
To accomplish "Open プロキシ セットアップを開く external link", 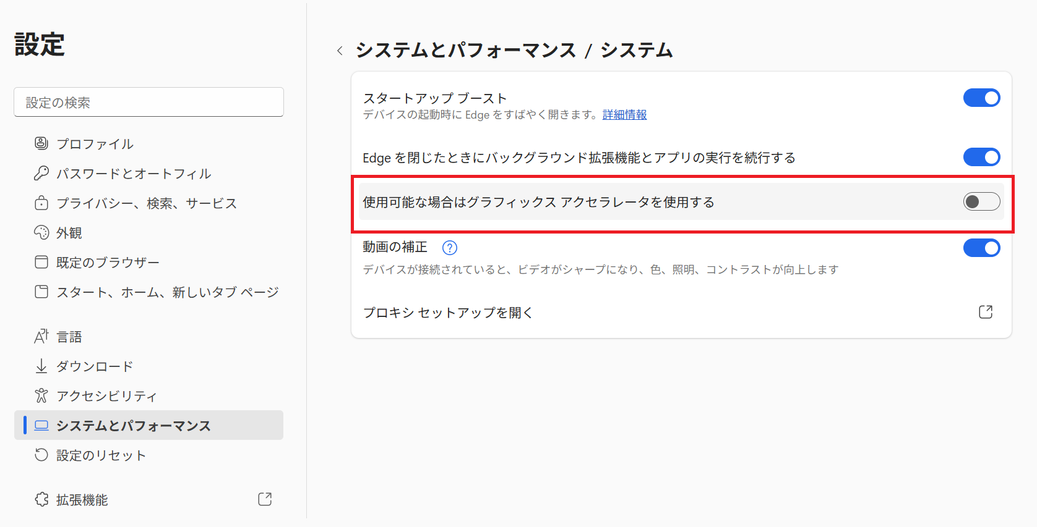I will (x=986, y=312).
